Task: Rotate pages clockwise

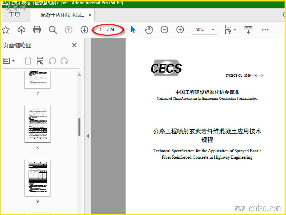Action: coord(64,61)
